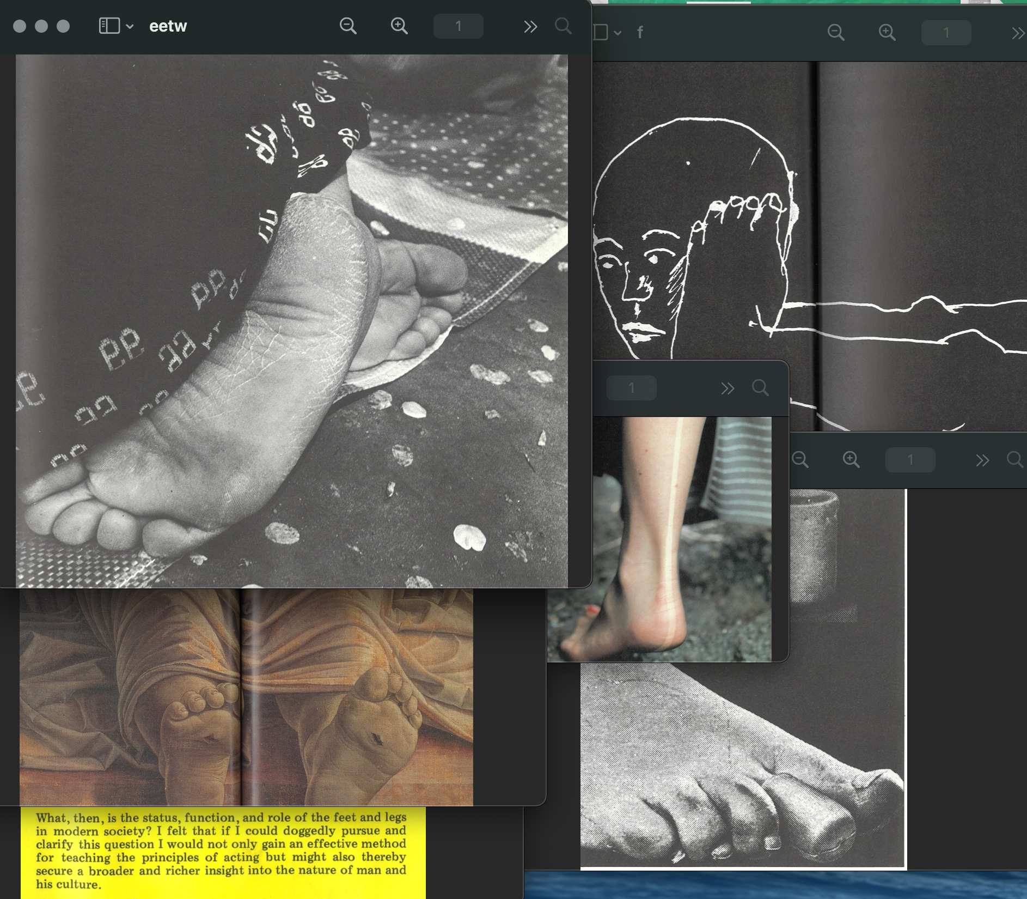Zoom in using the window above halftone foot
The image size is (1027, 899).
pyautogui.click(x=851, y=460)
